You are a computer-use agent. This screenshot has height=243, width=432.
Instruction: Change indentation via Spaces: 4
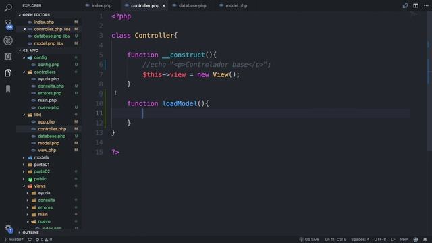pos(360,240)
